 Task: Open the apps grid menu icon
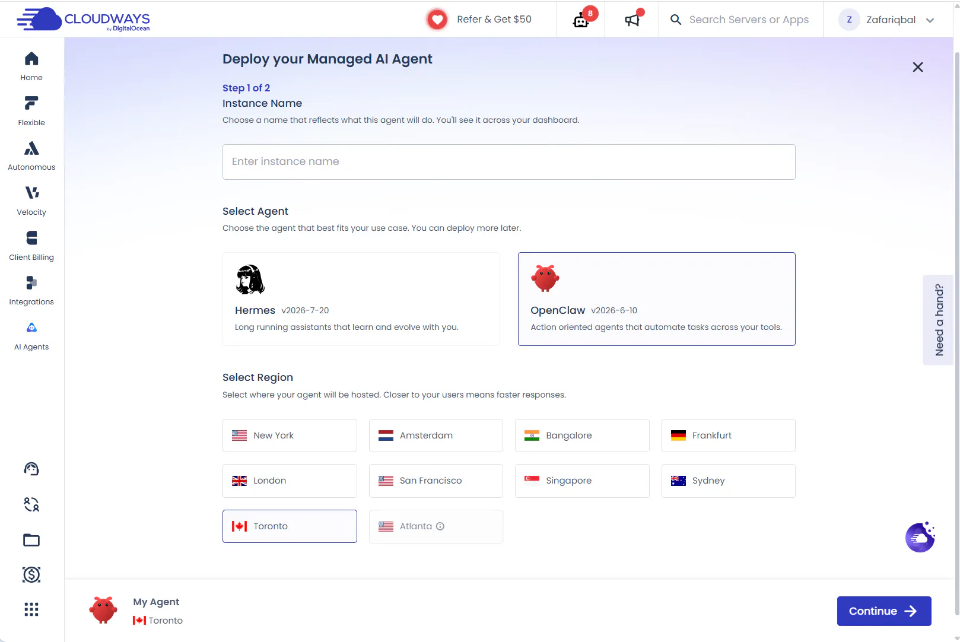tap(31, 609)
